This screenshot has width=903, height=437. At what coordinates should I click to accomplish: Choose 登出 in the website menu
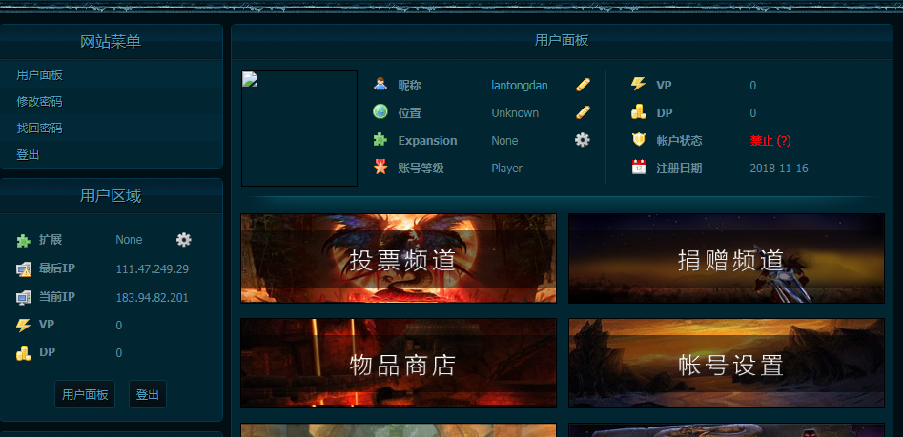[x=28, y=154]
